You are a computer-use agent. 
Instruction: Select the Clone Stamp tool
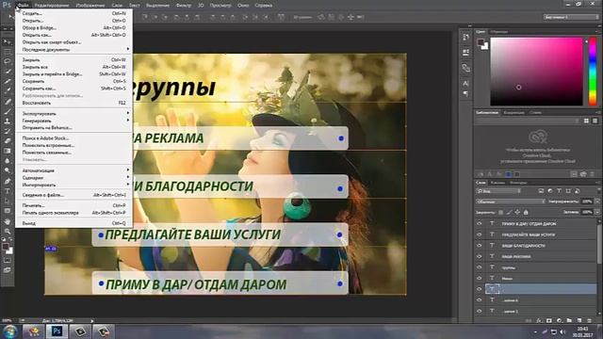click(7, 121)
